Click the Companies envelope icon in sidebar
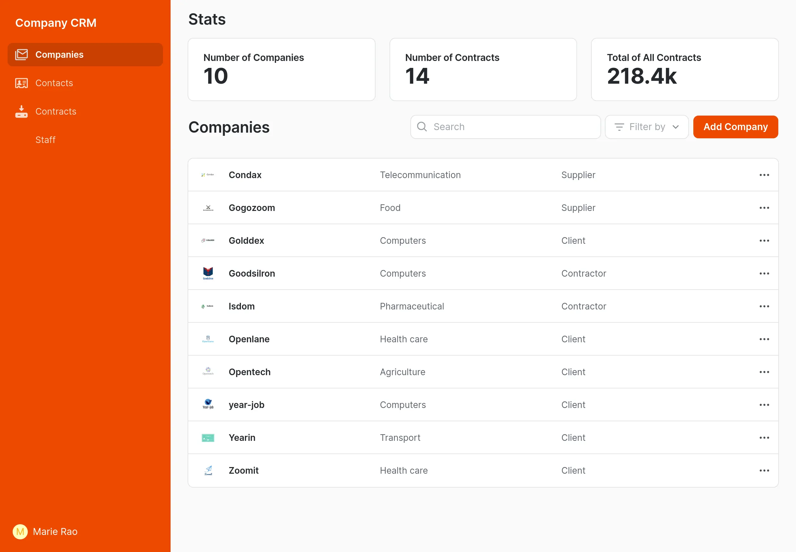Screen dimensions: 796x552 point(21,55)
